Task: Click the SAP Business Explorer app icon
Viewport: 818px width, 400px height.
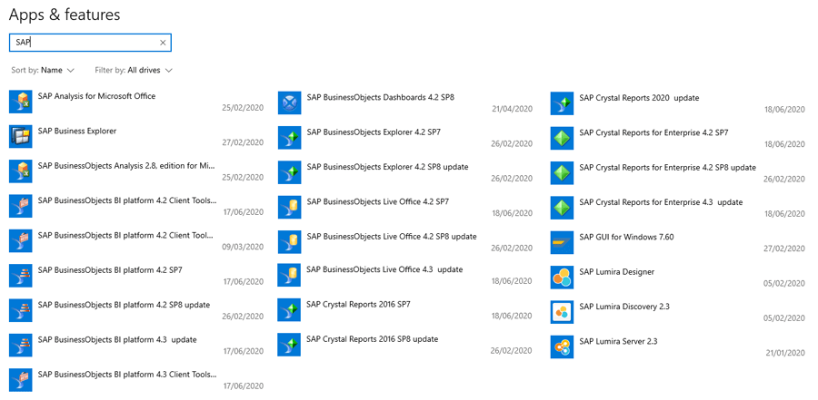Action: tap(21, 136)
